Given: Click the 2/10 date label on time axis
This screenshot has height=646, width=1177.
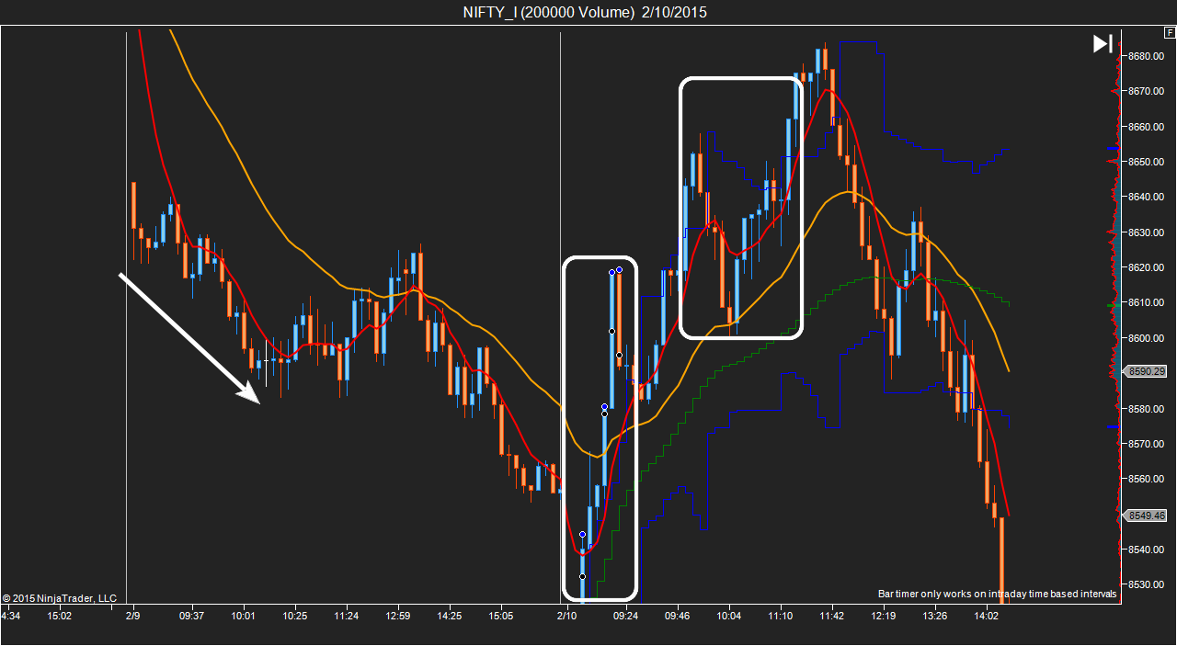Looking at the screenshot, I should point(566,616).
